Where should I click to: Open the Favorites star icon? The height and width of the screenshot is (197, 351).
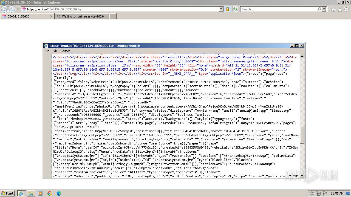(340, 10)
